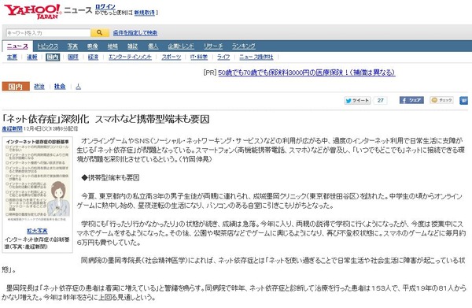The image size is (472, 308).
Task: Click the tweet count 27 bubble
Action: pos(380,100)
